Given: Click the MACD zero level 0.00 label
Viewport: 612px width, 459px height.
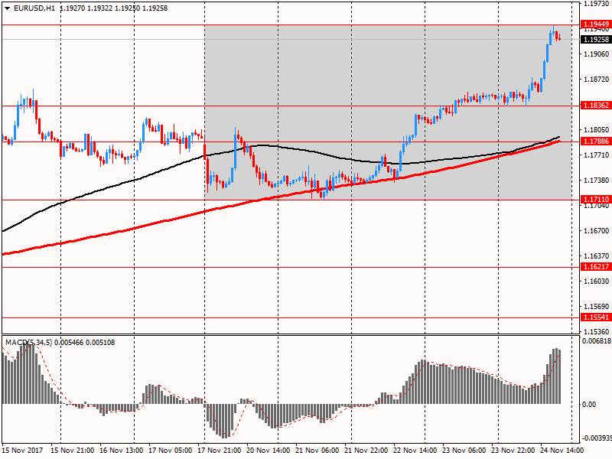Looking at the screenshot, I should (x=589, y=405).
